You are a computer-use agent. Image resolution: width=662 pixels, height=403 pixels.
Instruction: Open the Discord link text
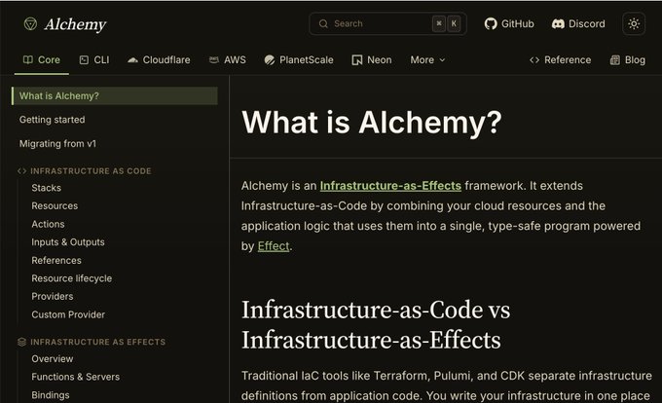click(x=586, y=23)
